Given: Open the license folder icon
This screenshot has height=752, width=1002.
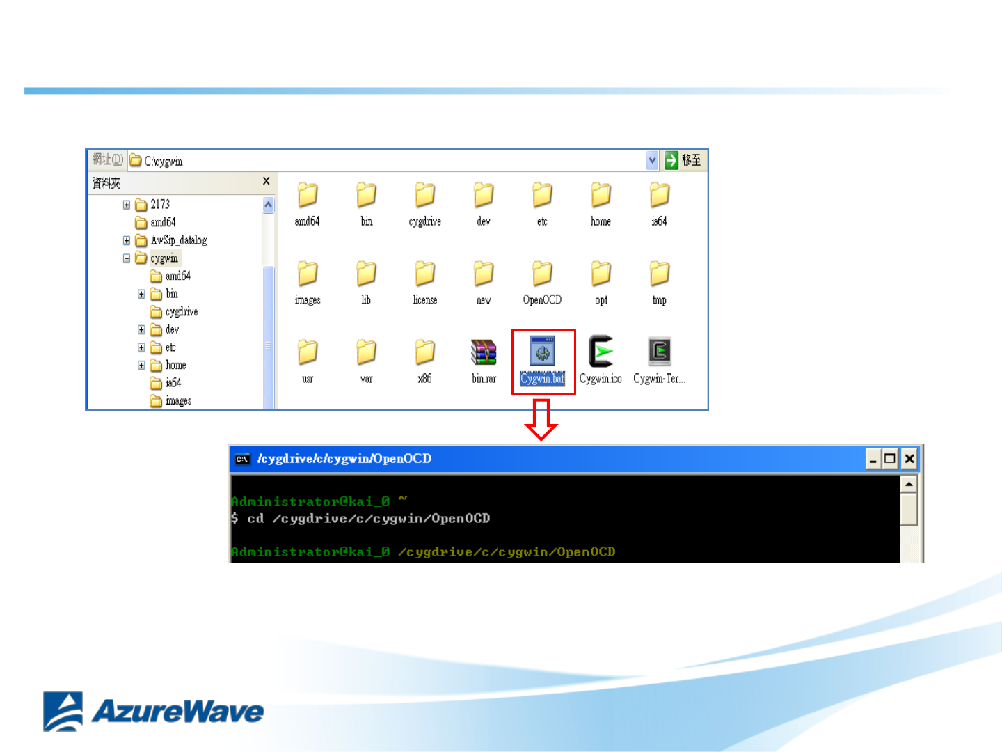Looking at the screenshot, I should (425, 274).
